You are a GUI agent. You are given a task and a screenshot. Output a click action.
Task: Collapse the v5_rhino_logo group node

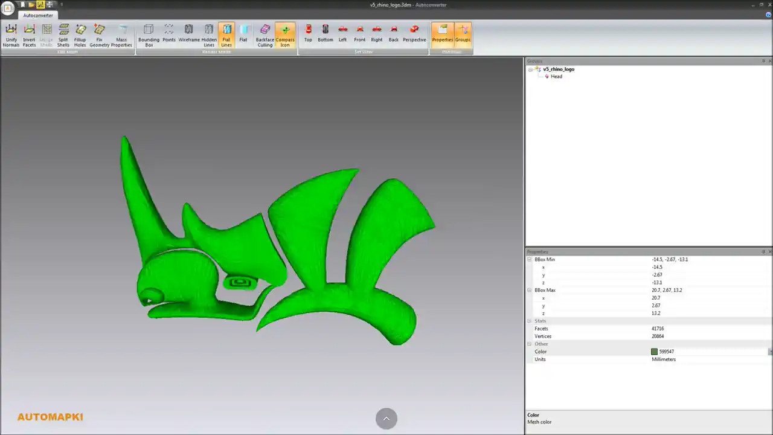point(530,69)
